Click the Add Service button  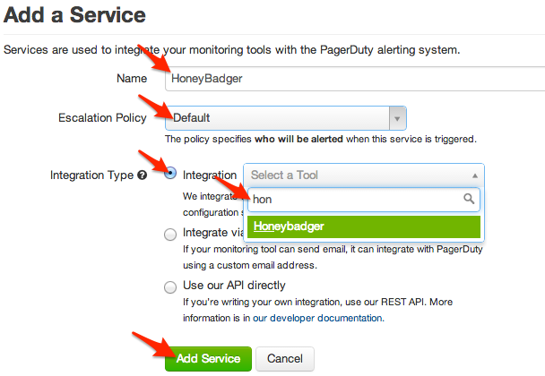point(208,359)
